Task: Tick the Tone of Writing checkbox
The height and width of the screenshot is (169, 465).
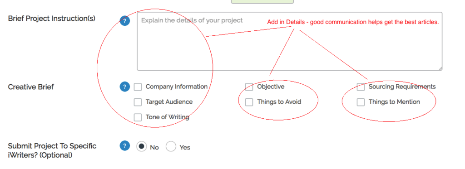Action: click(138, 117)
